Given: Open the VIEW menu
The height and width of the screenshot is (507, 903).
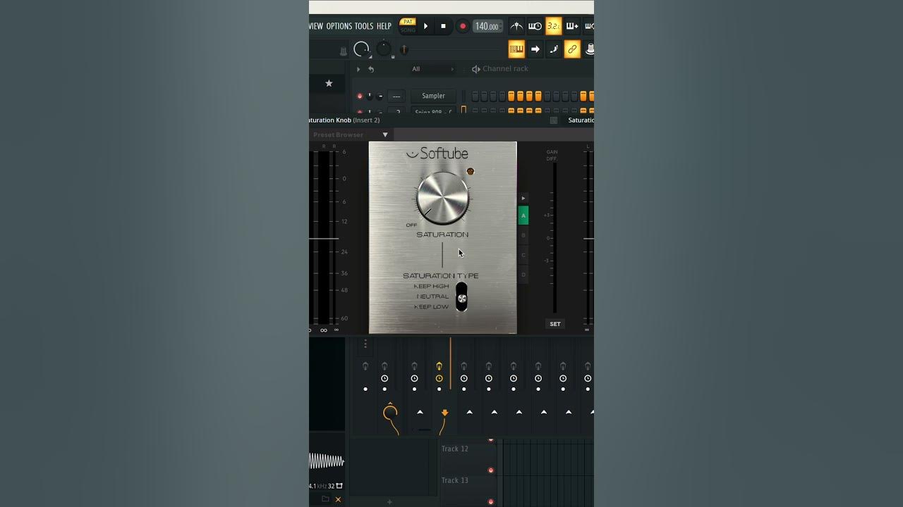Looking at the screenshot, I should coord(316,26).
